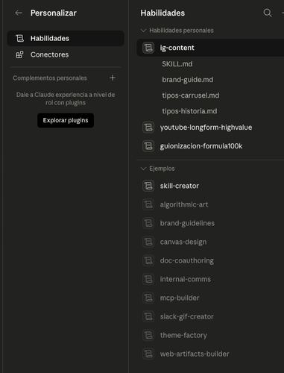Image resolution: width=284 pixels, height=373 pixels.
Task: Click the youtube-longform-highvalue skill icon
Action: click(148, 128)
